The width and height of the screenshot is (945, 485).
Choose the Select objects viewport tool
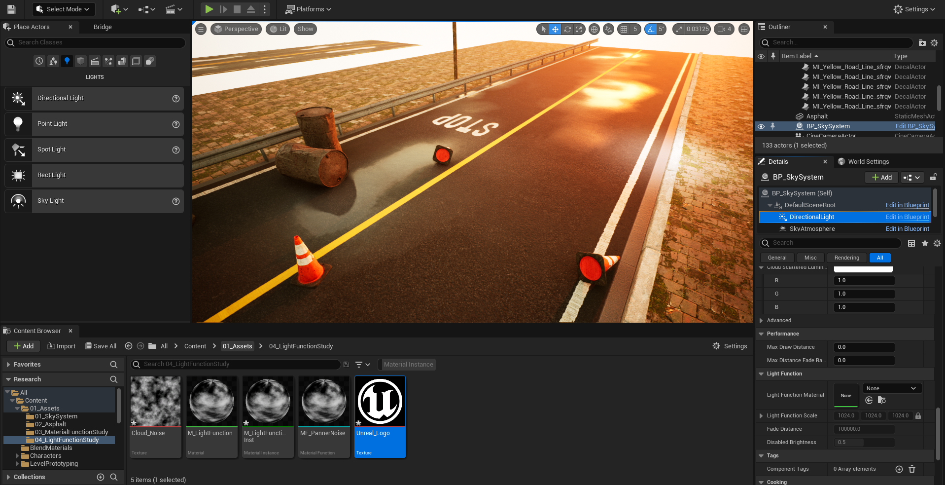[x=543, y=29]
